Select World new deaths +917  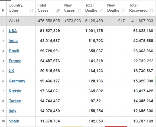tap(120, 21)
